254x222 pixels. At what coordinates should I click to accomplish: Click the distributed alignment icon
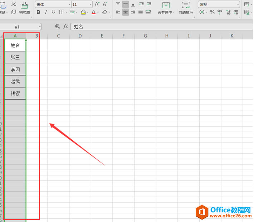click(148, 12)
